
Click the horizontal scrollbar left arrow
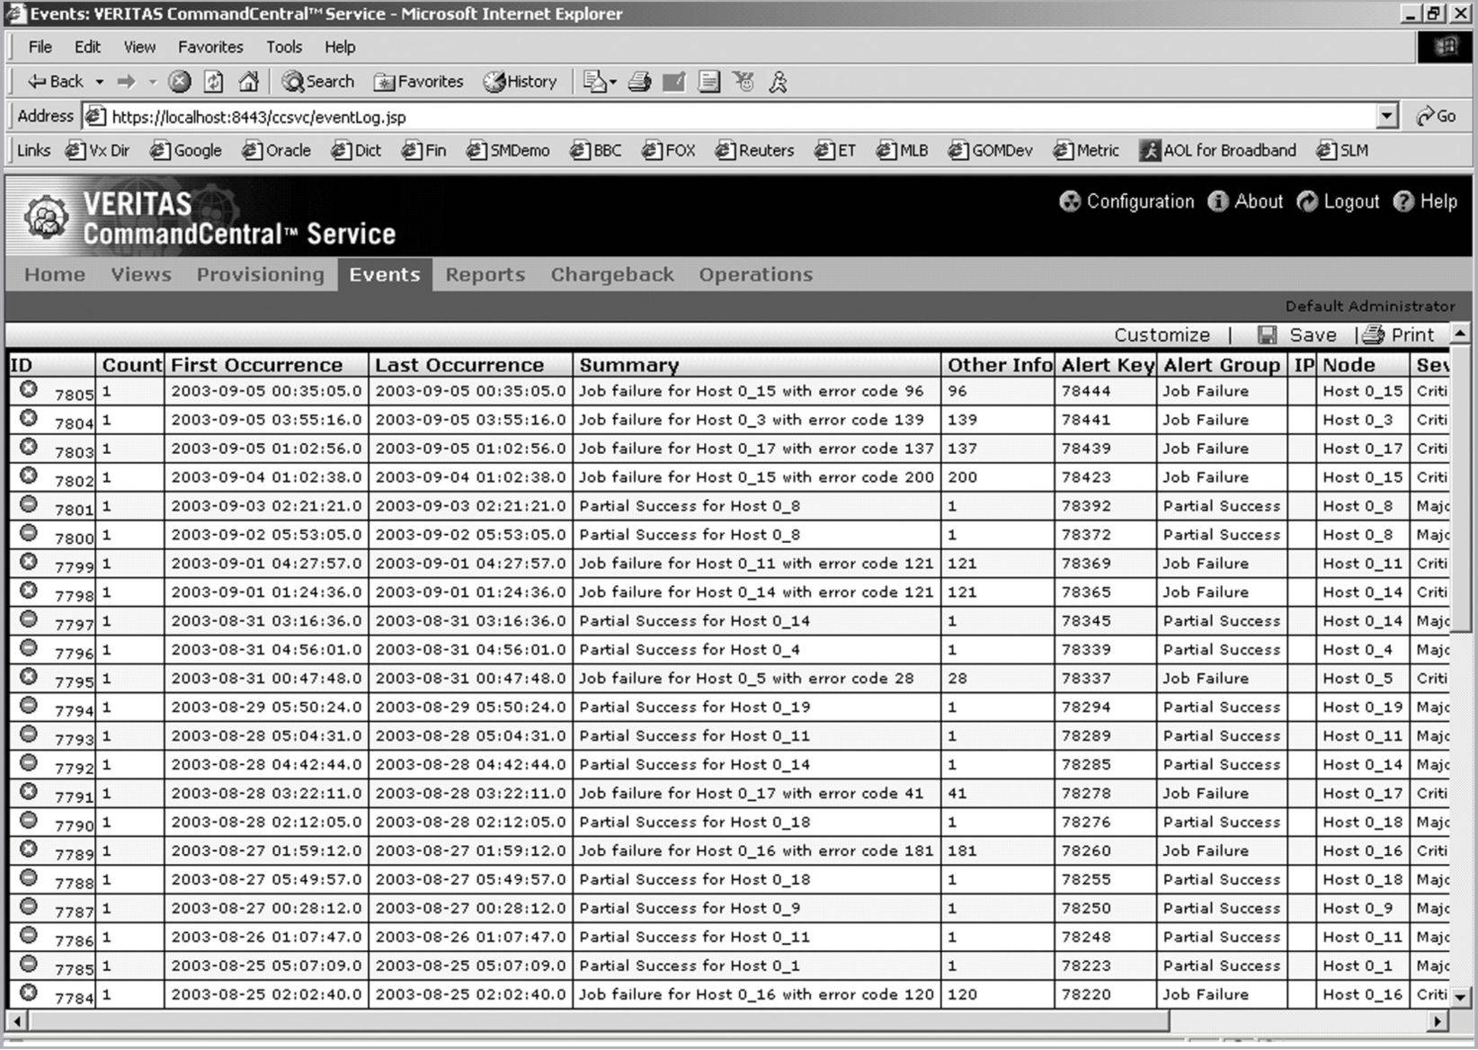coord(17,1021)
